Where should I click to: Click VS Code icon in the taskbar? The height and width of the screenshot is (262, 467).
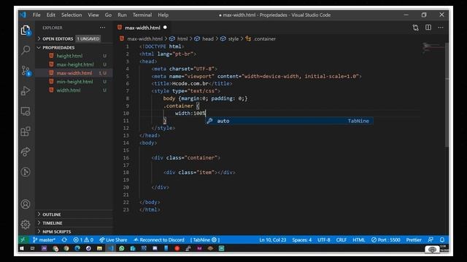[x=111, y=248]
